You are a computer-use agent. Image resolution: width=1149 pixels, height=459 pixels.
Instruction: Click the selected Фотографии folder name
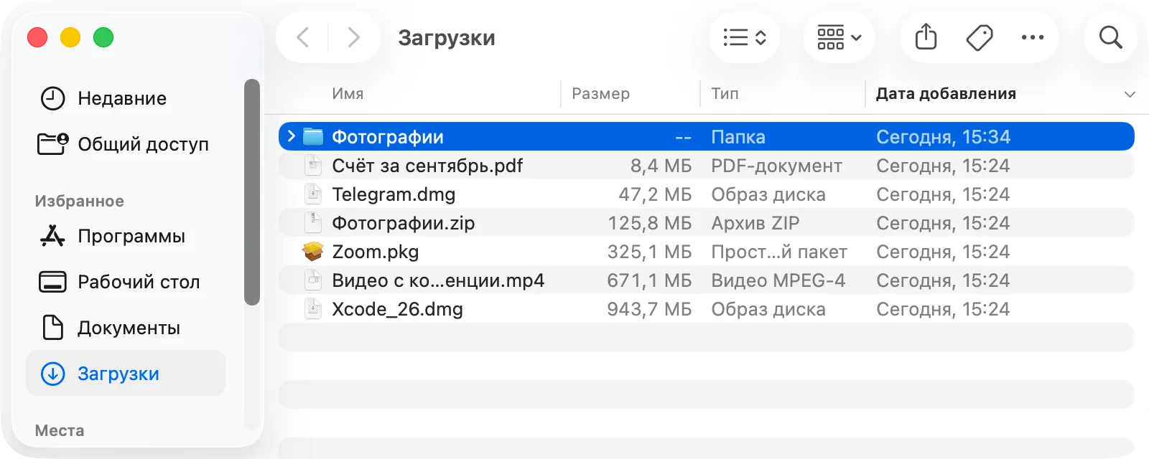click(388, 137)
